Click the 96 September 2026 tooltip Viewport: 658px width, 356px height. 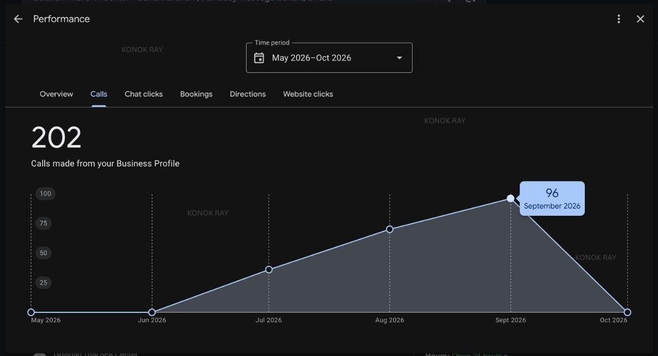(552, 199)
